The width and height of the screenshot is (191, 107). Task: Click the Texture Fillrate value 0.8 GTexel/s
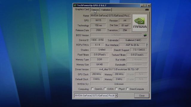tap(137, 55)
